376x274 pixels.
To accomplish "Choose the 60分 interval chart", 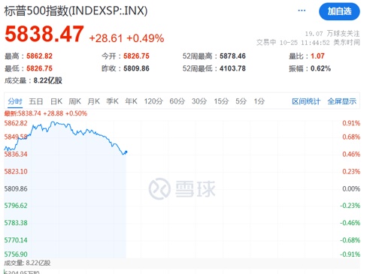I will coord(177,101).
